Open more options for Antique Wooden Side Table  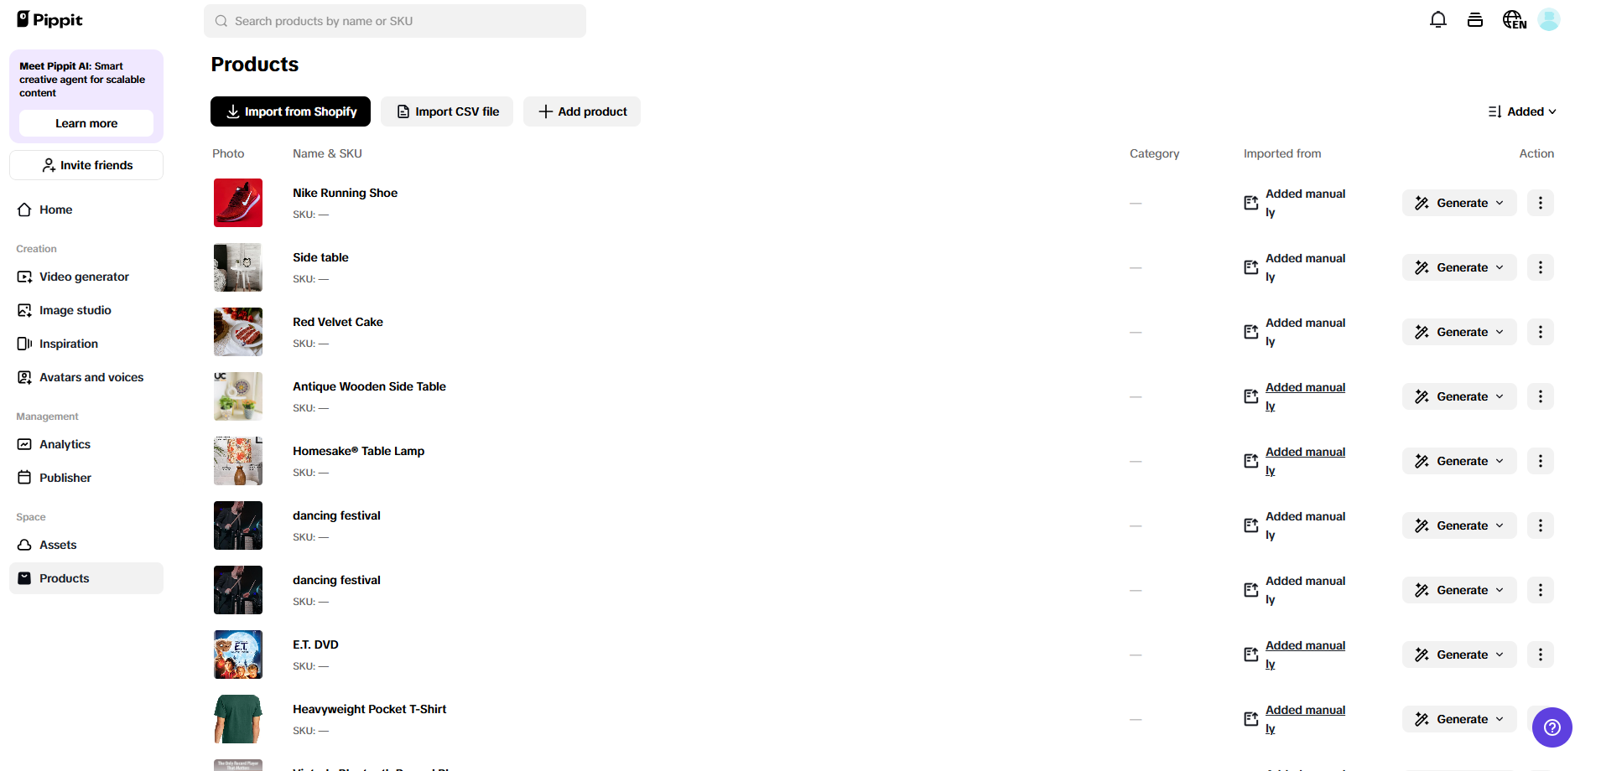(1541, 396)
